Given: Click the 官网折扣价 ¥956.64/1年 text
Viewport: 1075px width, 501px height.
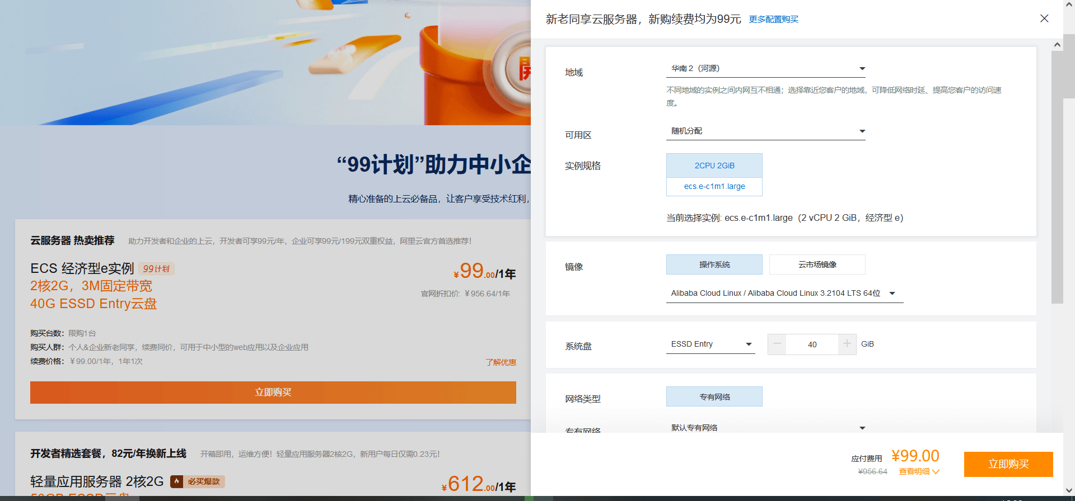Looking at the screenshot, I should point(465,294).
